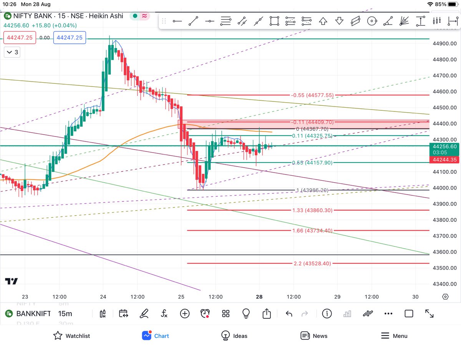Tap the square layout icon on bottom toolbar

tap(409, 314)
